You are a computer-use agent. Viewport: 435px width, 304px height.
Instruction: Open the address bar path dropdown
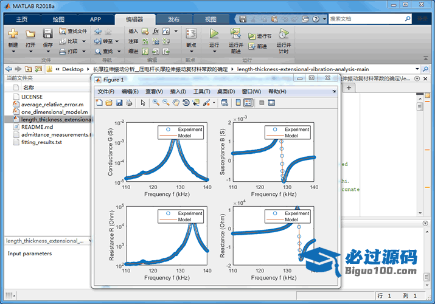[417, 69]
